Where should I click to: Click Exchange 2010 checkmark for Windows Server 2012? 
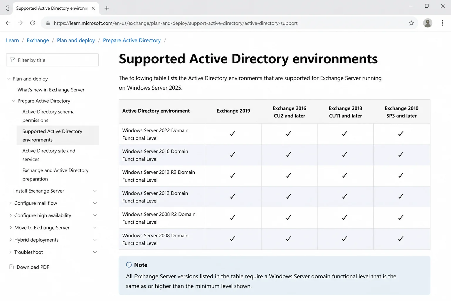[401, 196]
